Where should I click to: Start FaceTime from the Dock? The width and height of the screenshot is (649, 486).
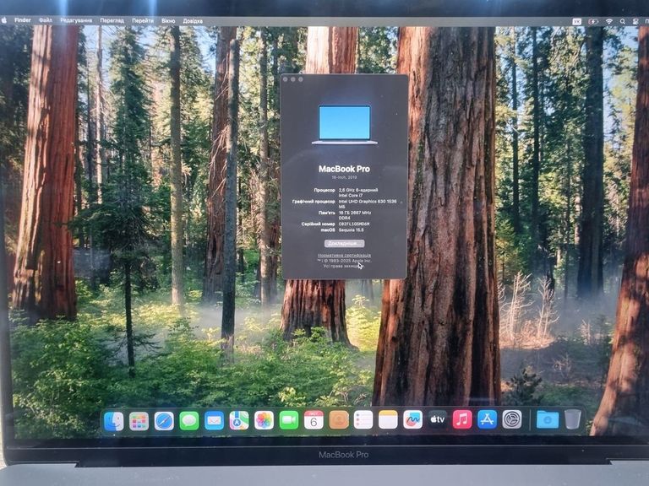(x=288, y=421)
